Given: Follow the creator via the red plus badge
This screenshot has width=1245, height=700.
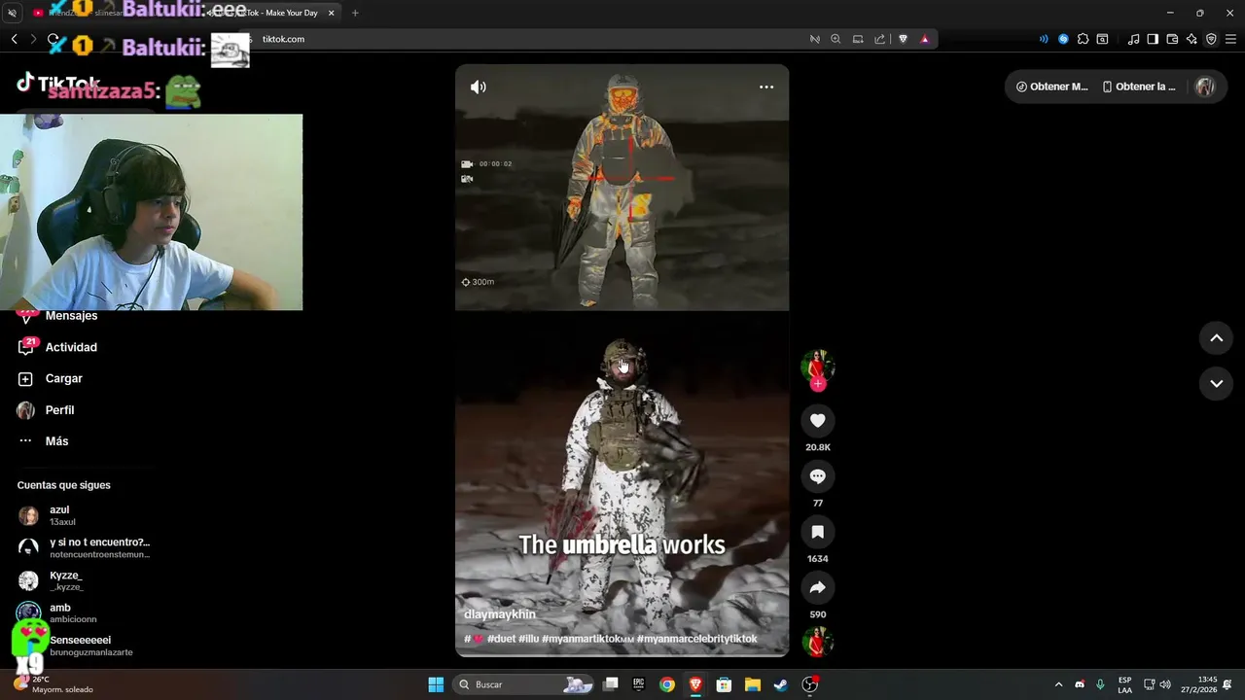Looking at the screenshot, I should pos(818,384).
